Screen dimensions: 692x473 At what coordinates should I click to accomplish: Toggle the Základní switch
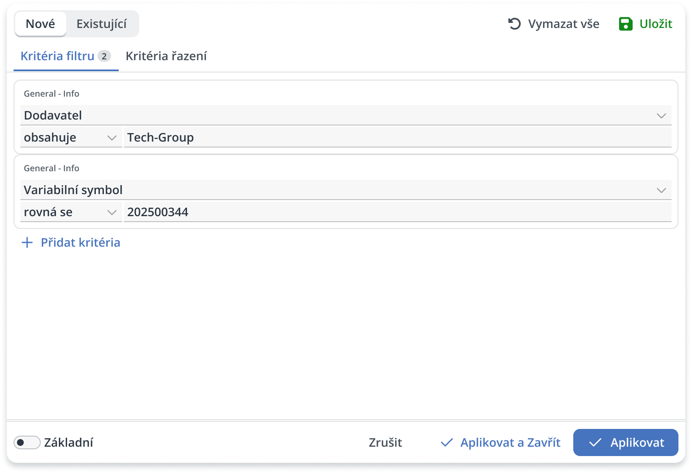[27, 442]
